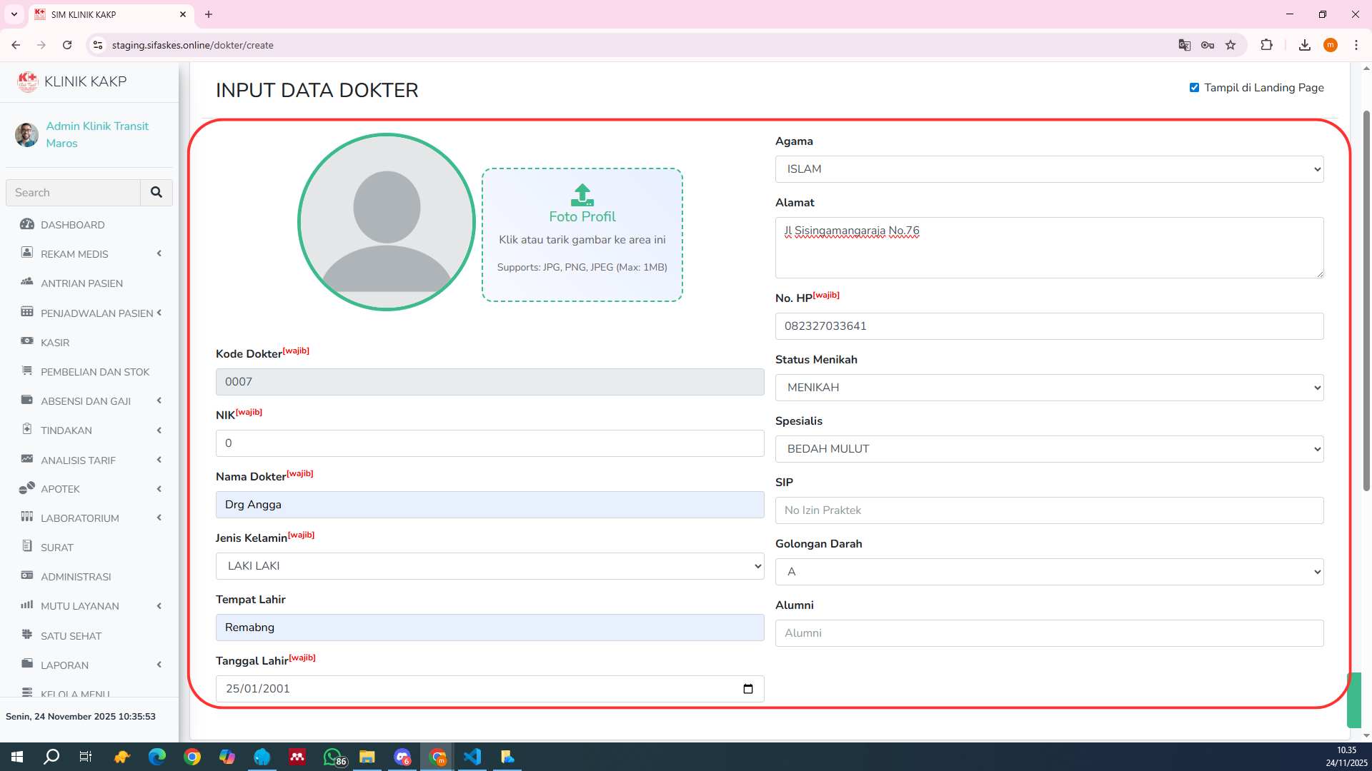Open the Agama dropdown
This screenshot has height=771, width=1372.
(x=1049, y=169)
